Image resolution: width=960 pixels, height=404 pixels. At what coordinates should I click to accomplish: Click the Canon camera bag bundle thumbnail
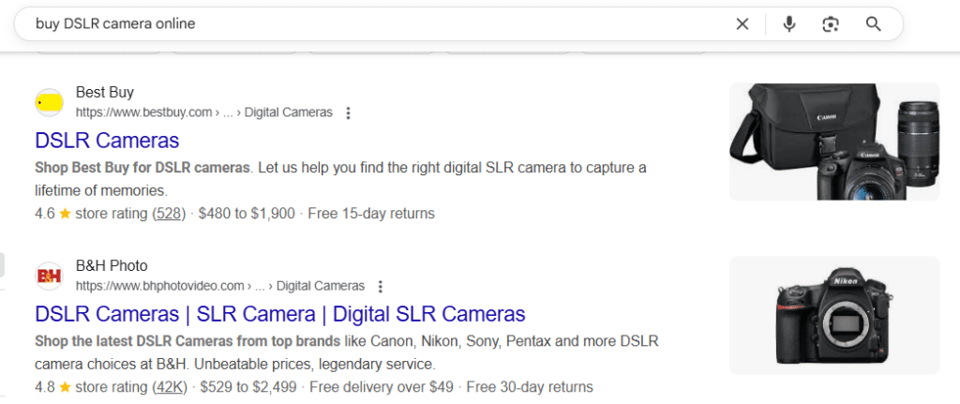tap(833, 142)
